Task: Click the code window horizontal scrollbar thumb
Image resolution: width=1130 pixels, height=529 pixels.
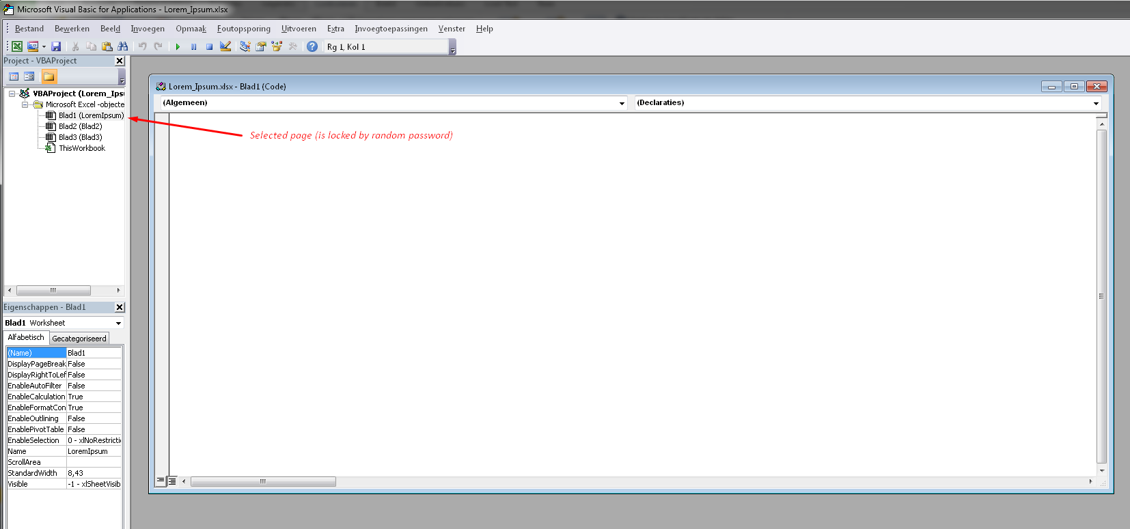Action: coord(263,482)
